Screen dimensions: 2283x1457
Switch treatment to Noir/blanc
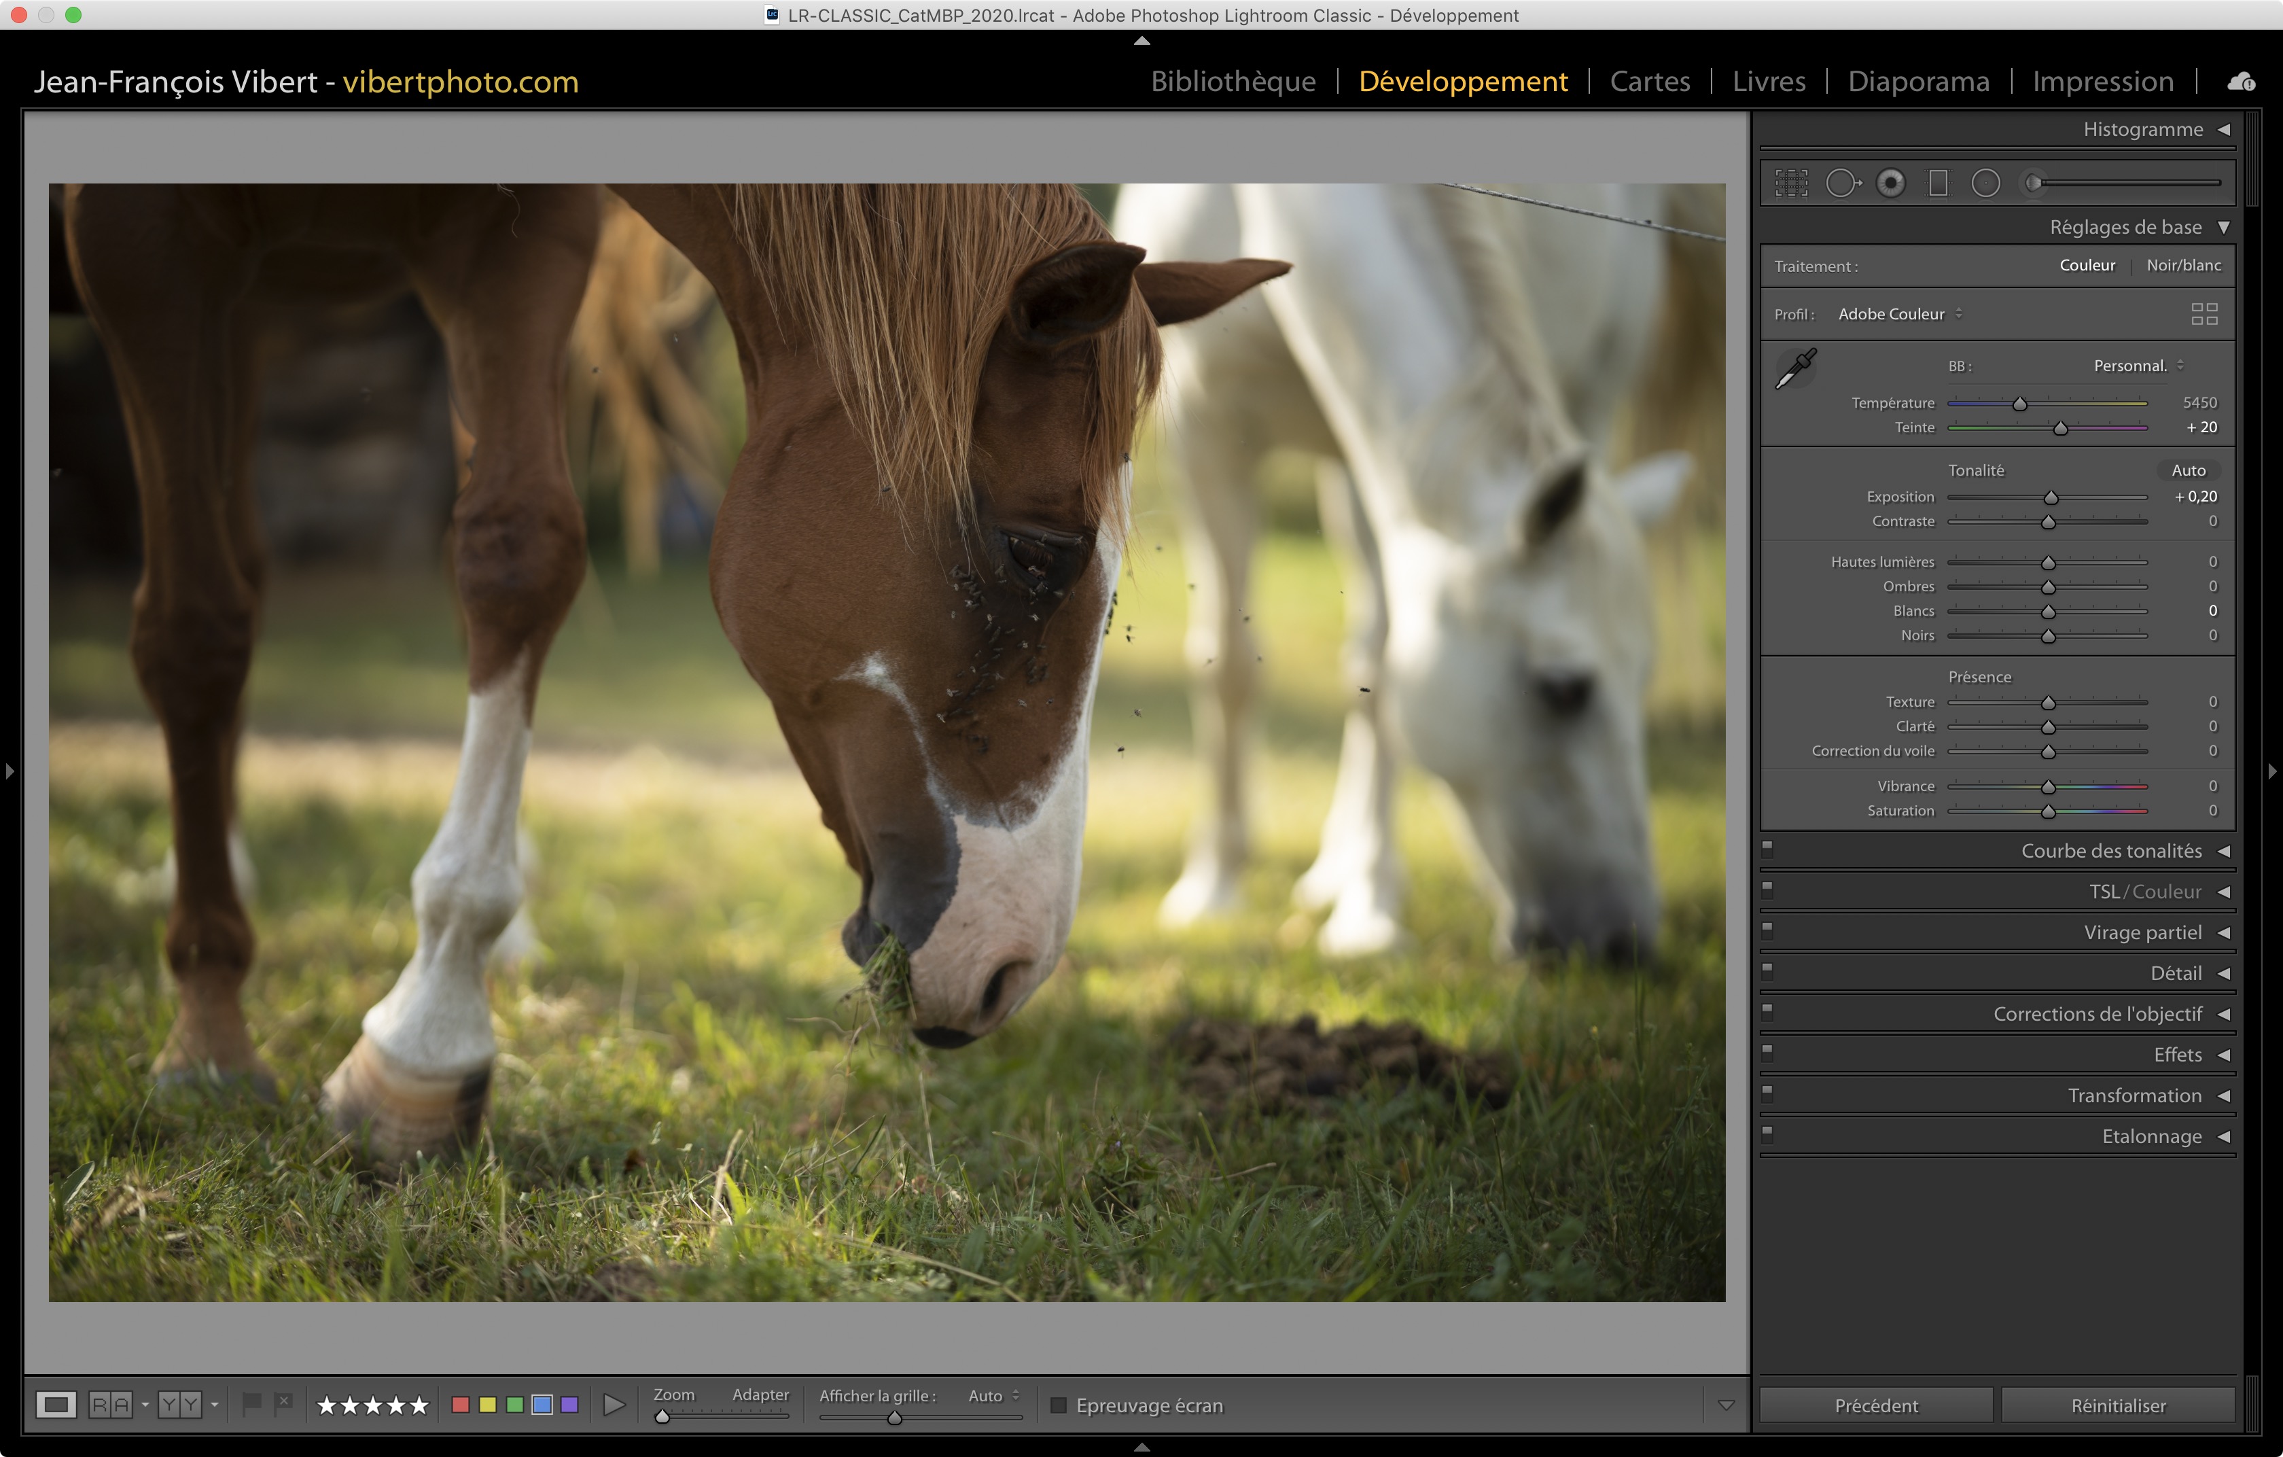pos(2183,266)
